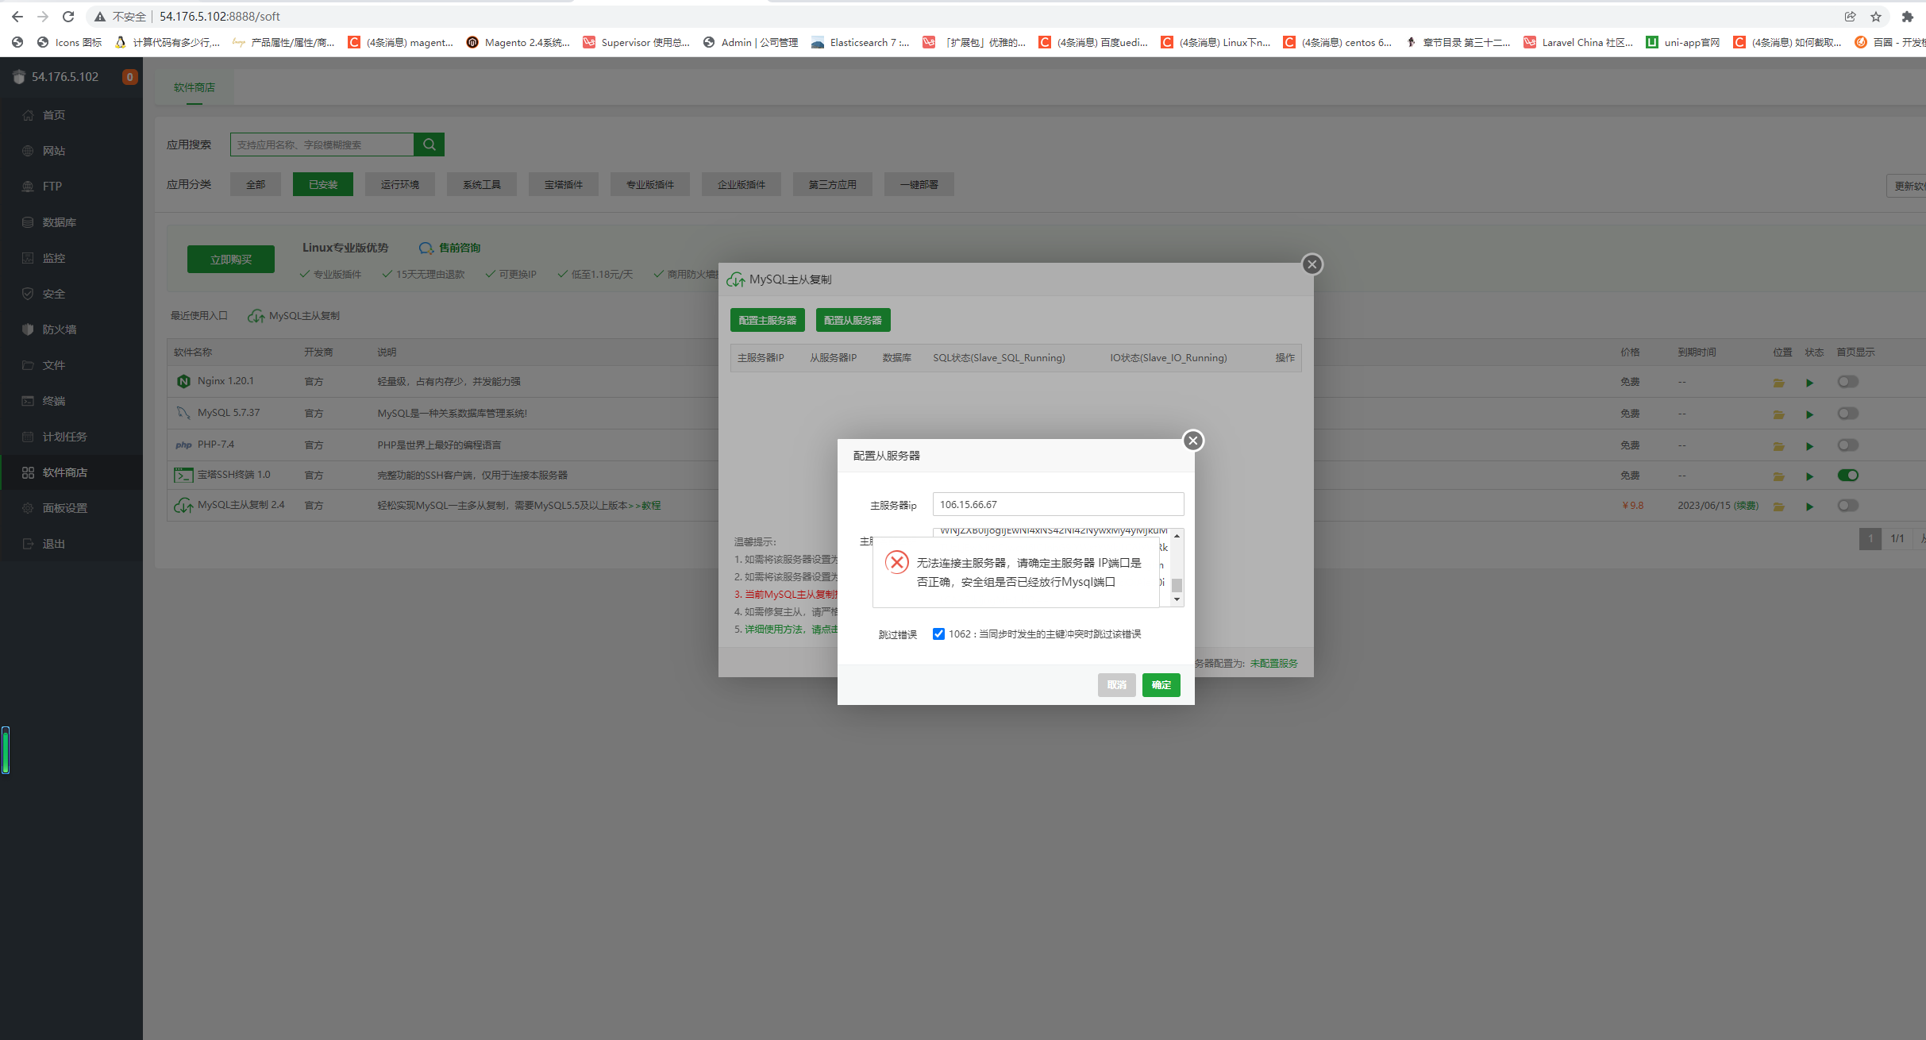Screen dimensions: 1926x1040
Task: Select the 宝塔插件 category filter
Action: pos(564,184)
